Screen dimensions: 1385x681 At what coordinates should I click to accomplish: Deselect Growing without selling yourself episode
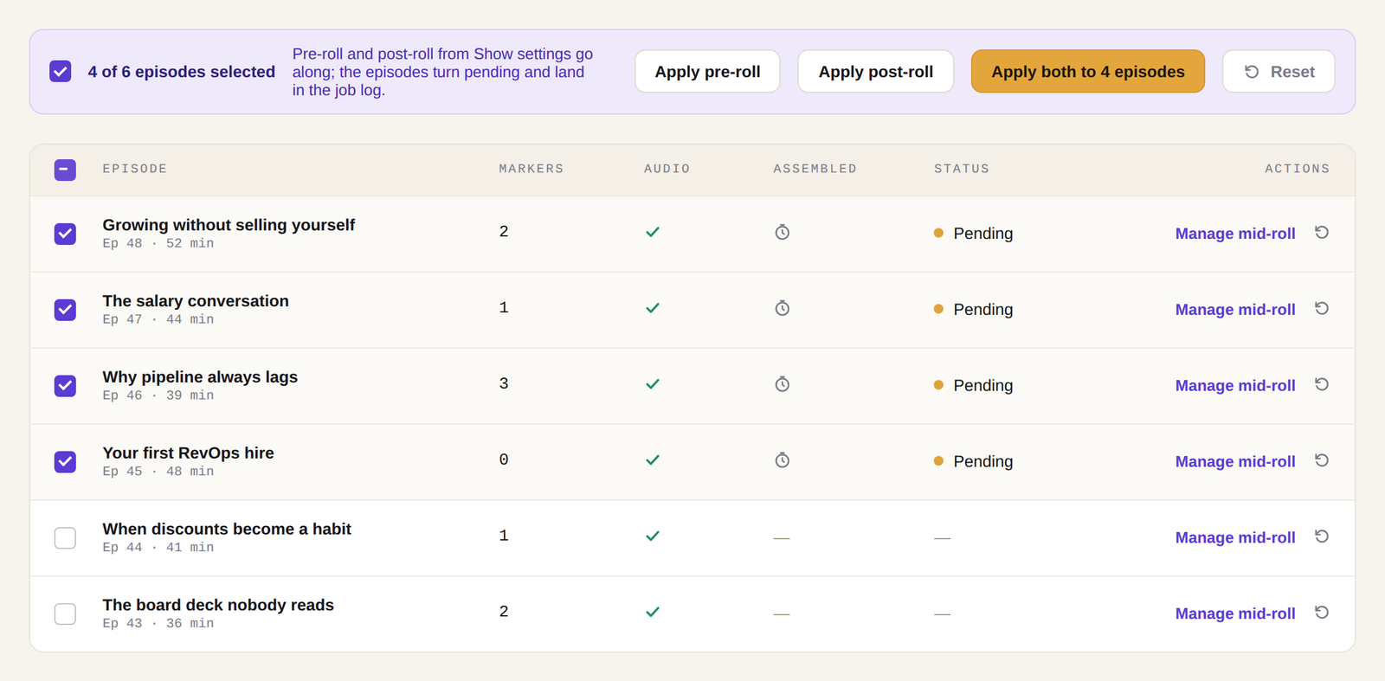point(65,234)
